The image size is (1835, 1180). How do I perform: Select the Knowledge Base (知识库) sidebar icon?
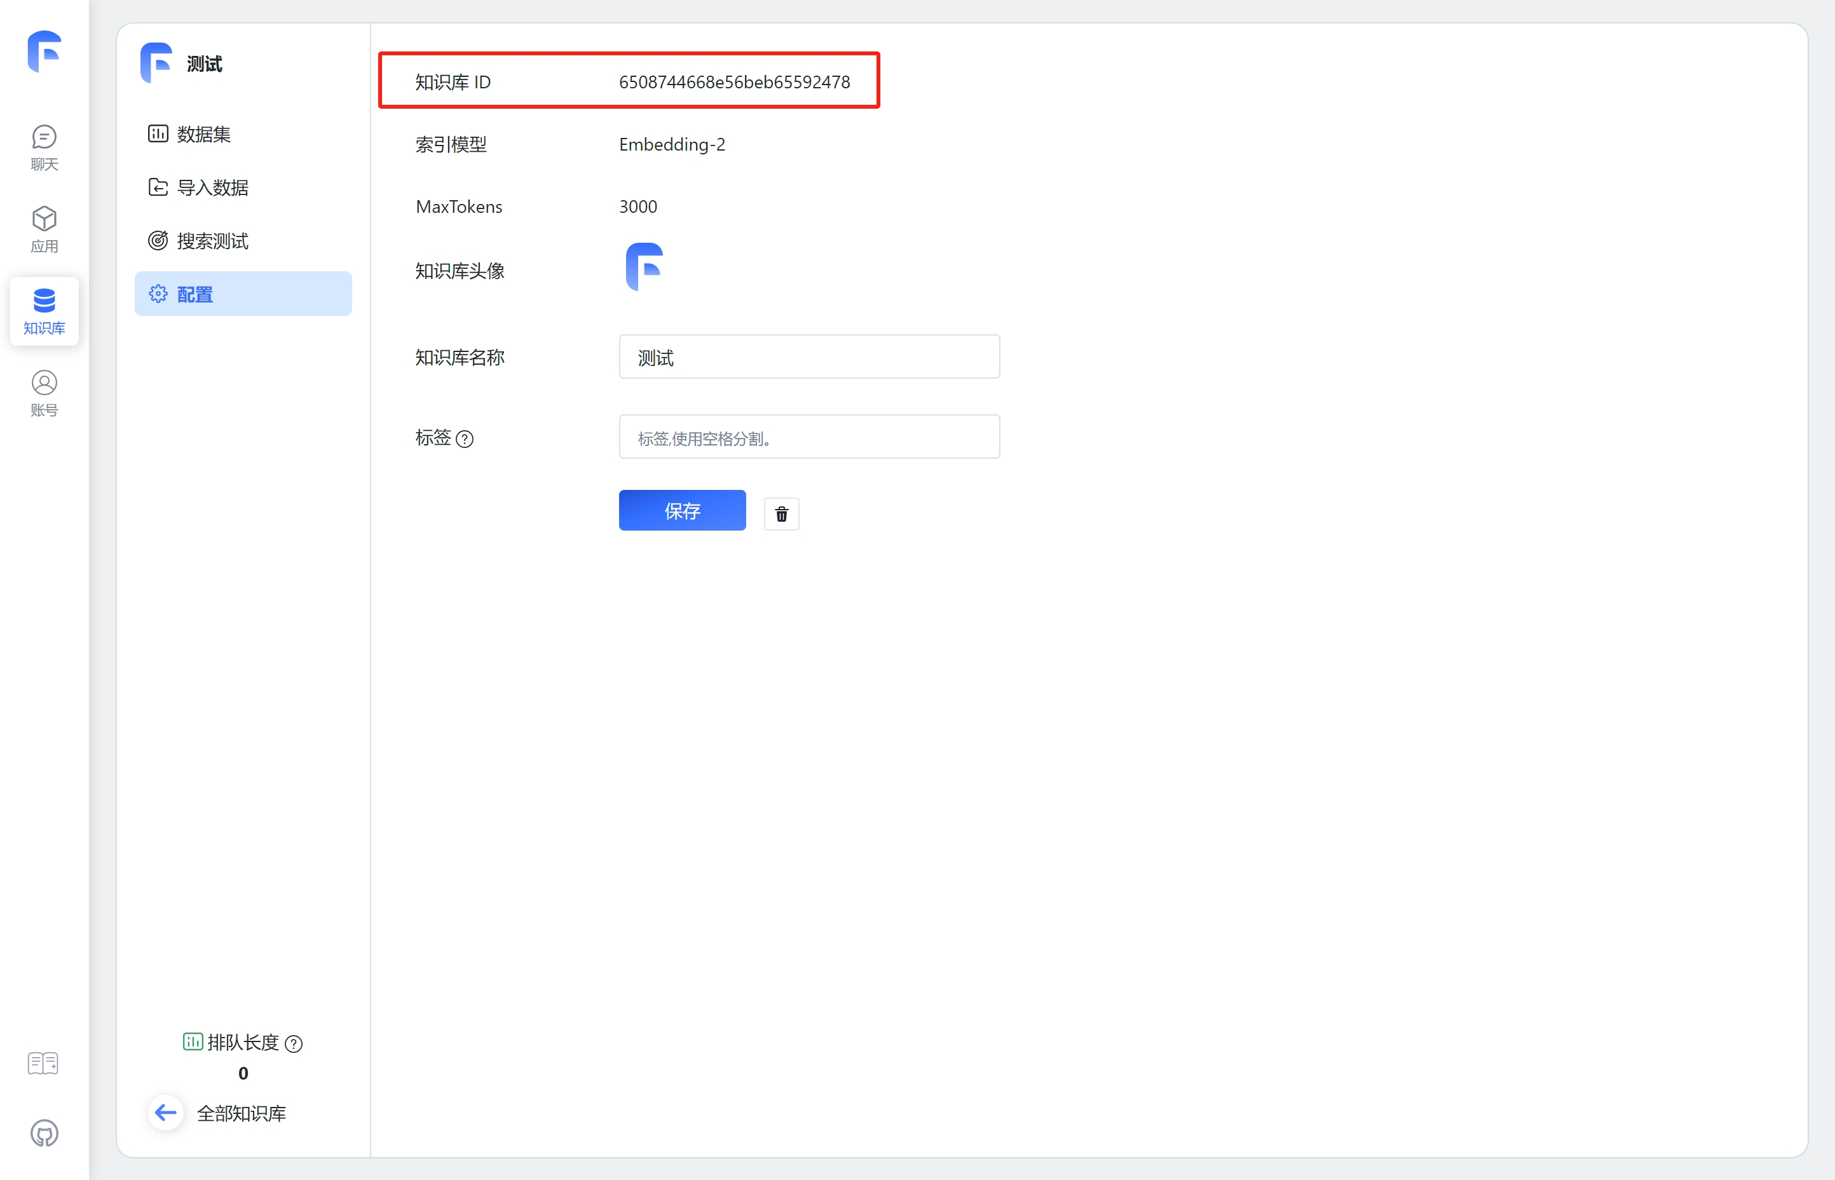click(x=44, y=311)
